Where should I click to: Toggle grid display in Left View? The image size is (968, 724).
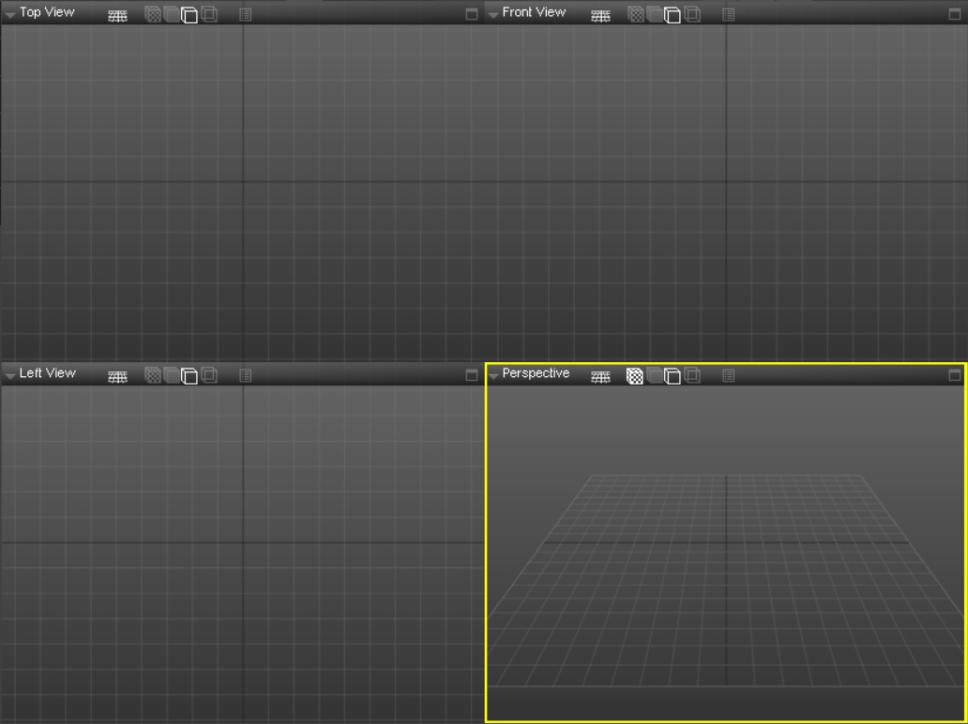coord(117,376)
